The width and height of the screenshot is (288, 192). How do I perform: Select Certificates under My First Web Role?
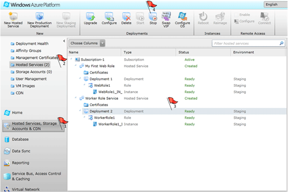[96, 73]
